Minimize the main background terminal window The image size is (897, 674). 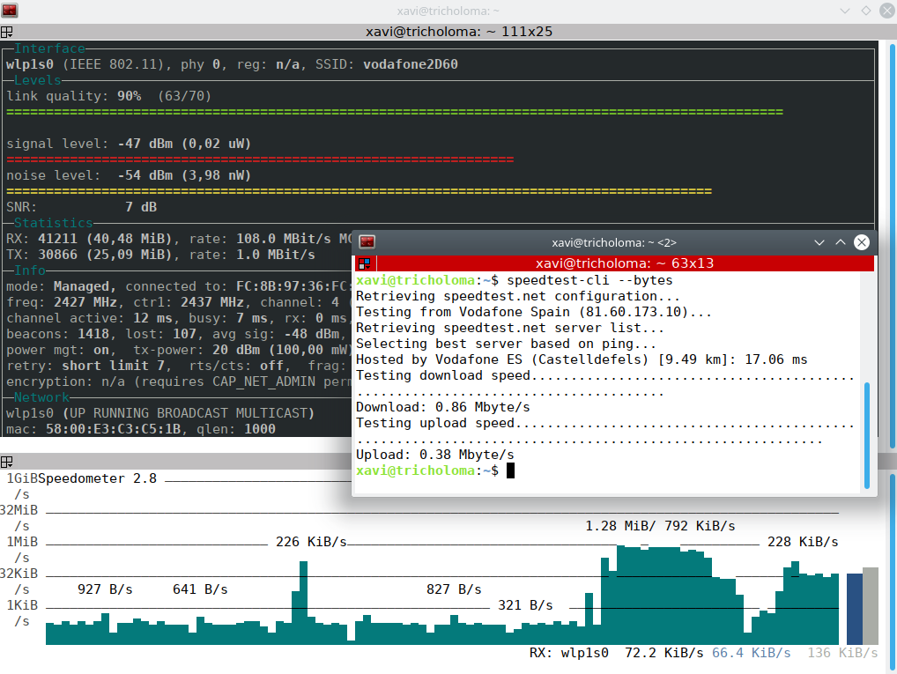[845, 10]
